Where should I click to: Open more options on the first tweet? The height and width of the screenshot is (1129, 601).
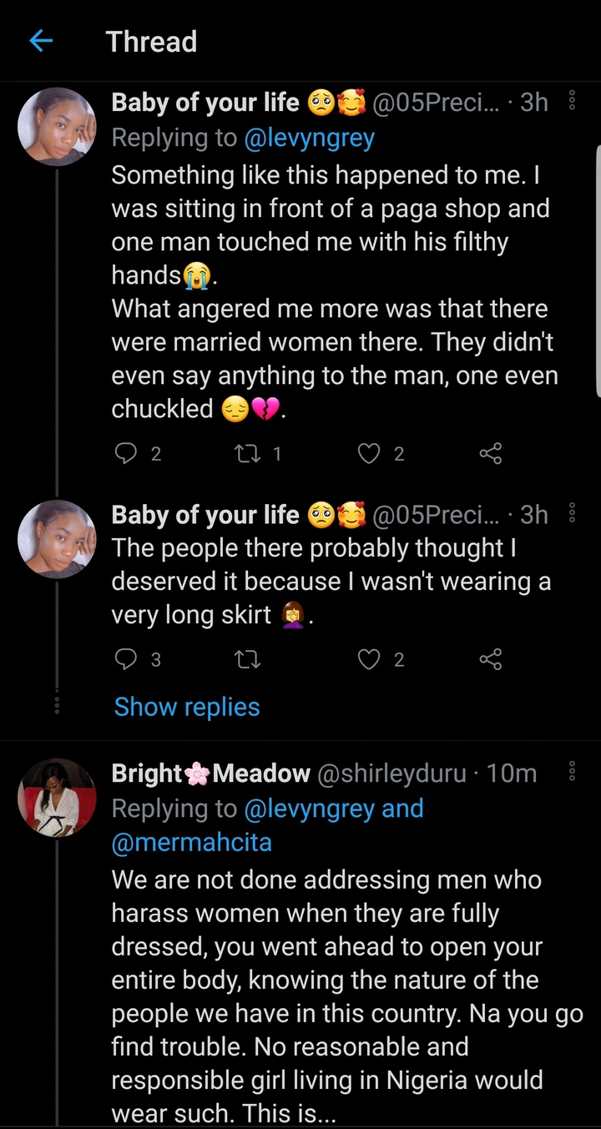coord(573,101)
